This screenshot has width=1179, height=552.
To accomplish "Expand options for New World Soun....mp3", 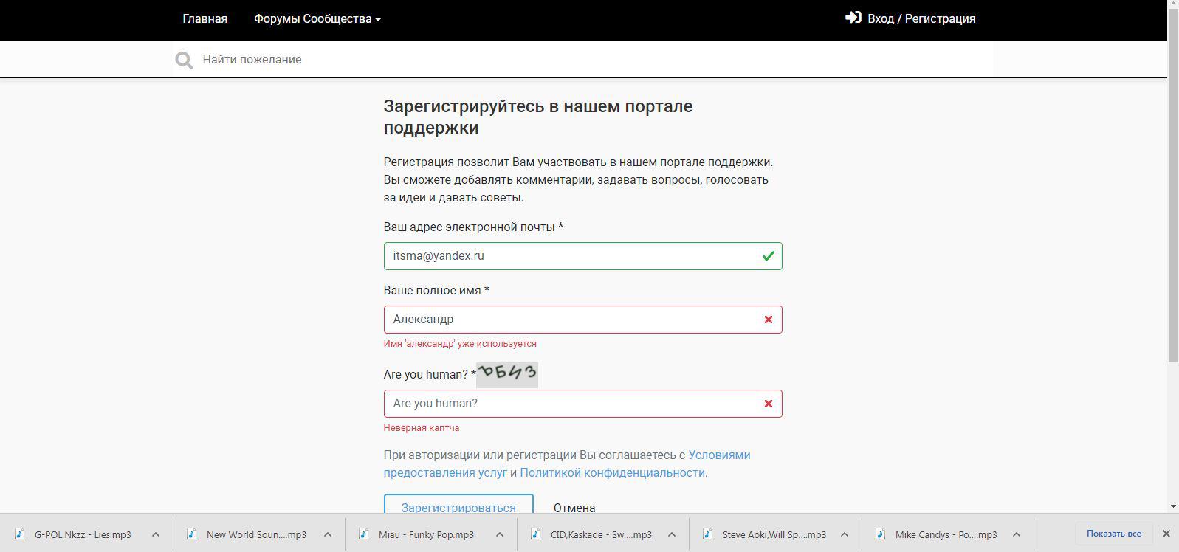I will [328, 534].
